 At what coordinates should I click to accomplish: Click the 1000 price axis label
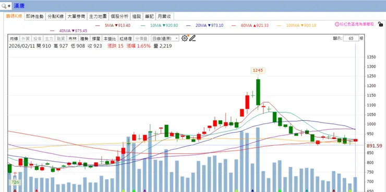click(371, 124)
